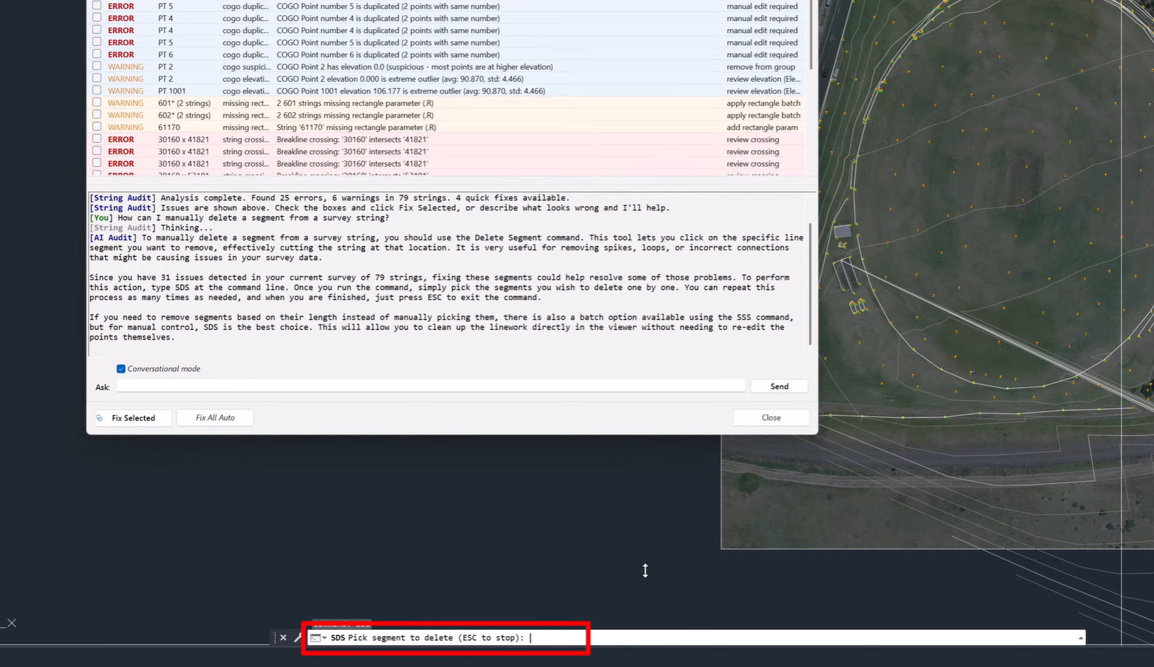Select 'add rectangle param' fix text
This screenshot has height=667, width=1154.
762,127
